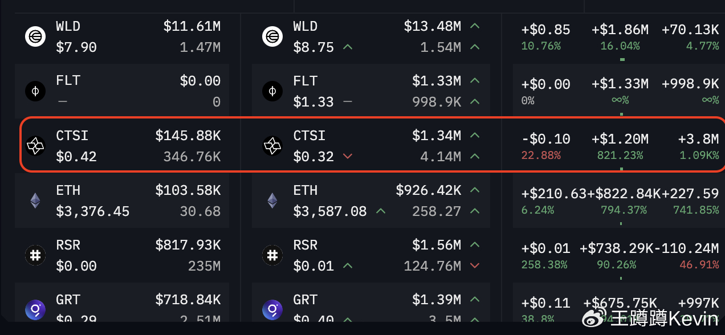
Task: Click the CTSI token icon in middle column
Action: click(272, 146)
